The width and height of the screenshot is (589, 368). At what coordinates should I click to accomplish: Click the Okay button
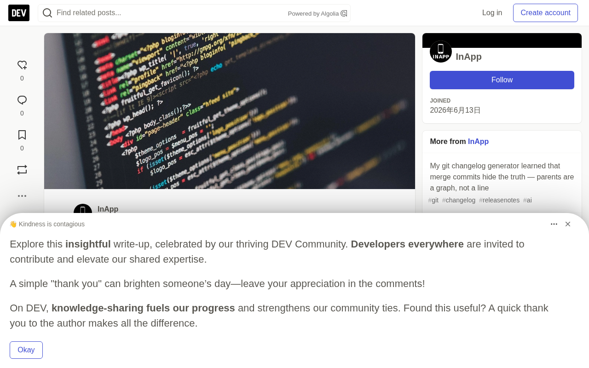pyautogui.click(x=26, y=350)
